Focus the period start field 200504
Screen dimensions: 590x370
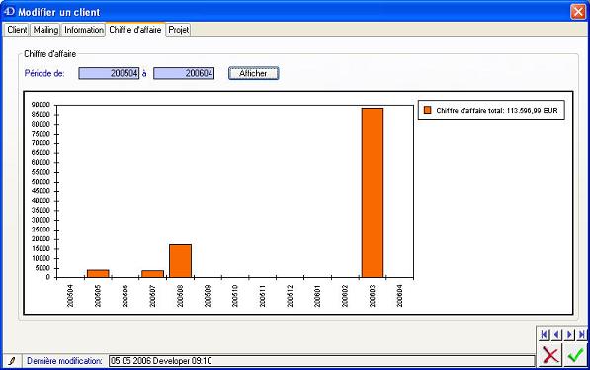(x=109, y=73)
